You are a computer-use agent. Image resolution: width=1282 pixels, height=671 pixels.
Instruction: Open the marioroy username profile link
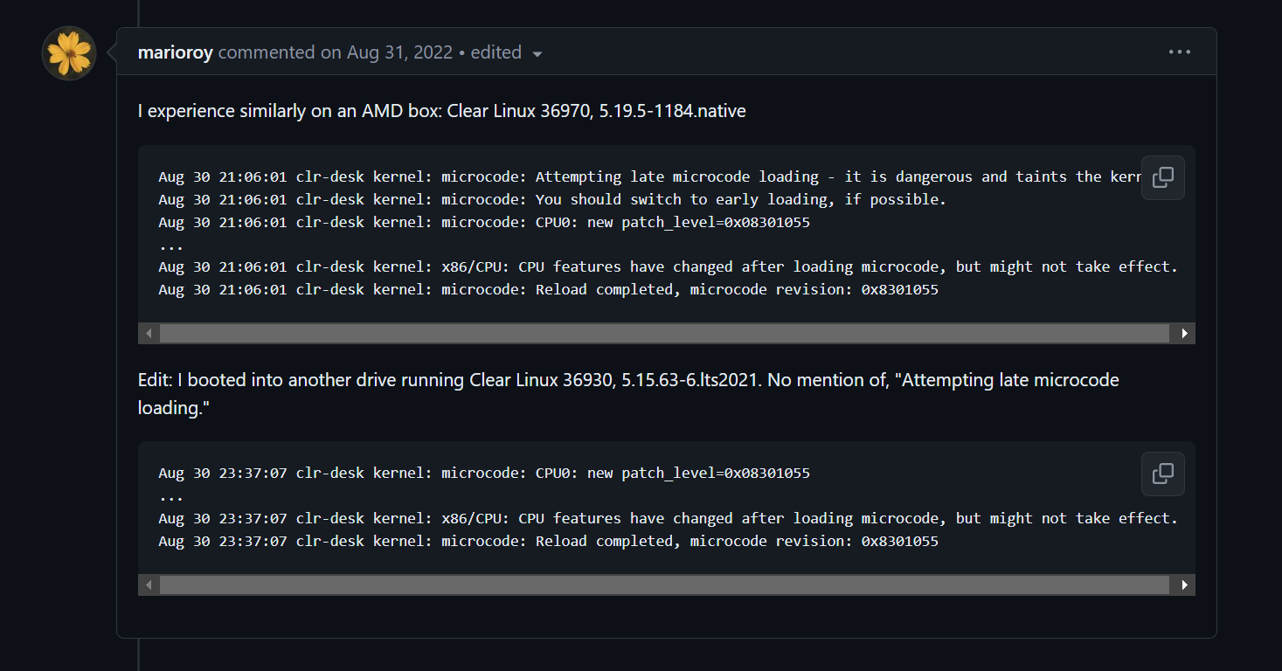coord(175,52)
